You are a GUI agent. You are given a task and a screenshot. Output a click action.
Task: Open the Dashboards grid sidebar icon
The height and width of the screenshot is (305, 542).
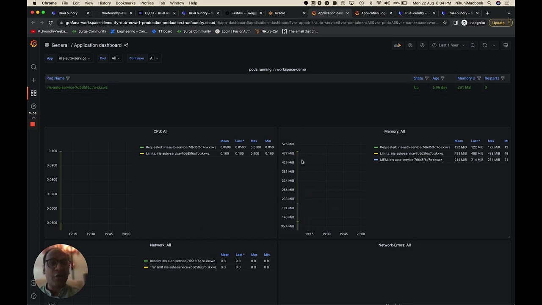pos(33,93)
